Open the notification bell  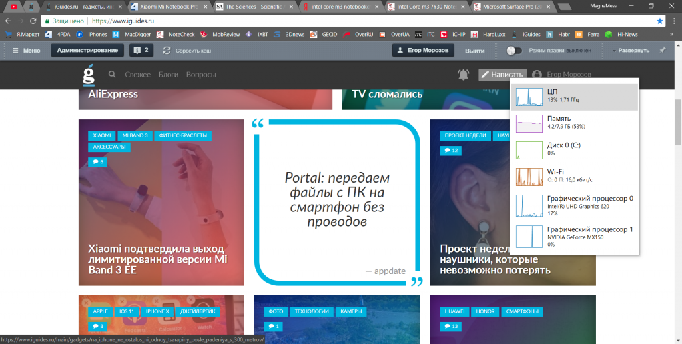pyautogui.click(x=464, y=75)
